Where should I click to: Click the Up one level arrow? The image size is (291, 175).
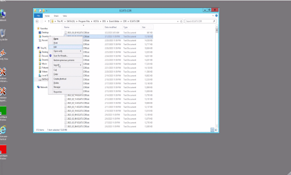(x=49, y=21)
